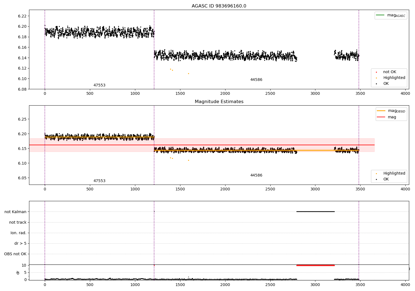
Task: Click the mag OBSID legend entry
Action: pos(391,111)
